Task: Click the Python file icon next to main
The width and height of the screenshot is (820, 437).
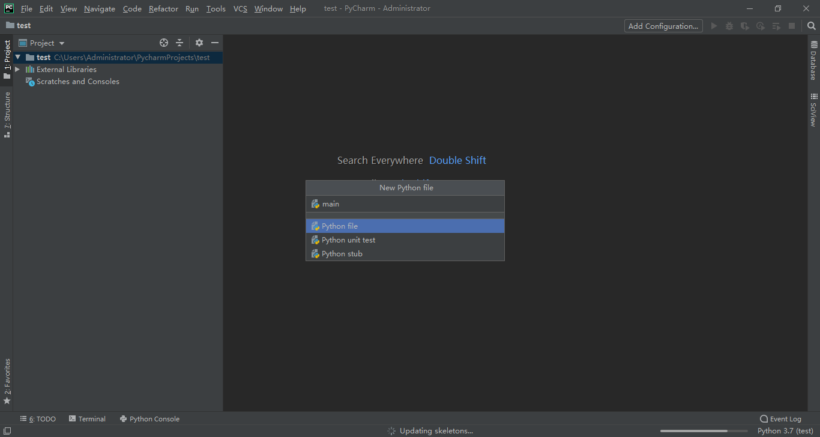Action: click(x=315, y=204)
